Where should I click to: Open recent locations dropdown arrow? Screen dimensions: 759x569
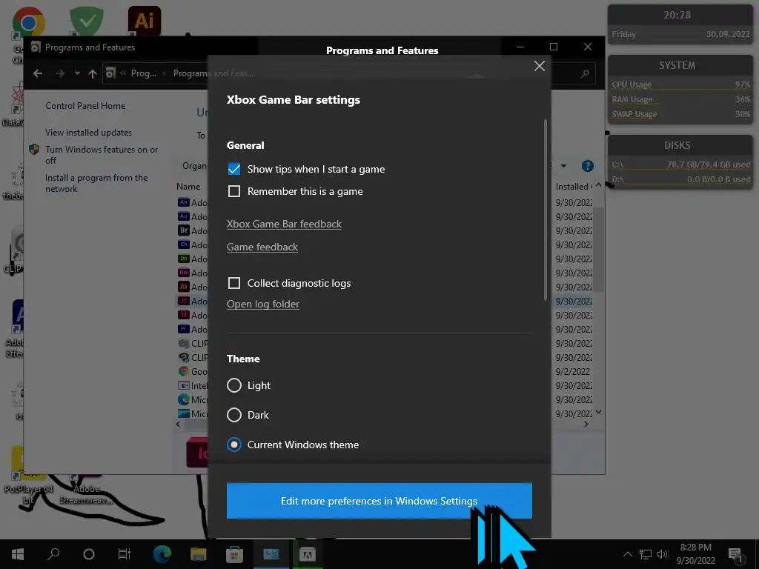point(77,73)
